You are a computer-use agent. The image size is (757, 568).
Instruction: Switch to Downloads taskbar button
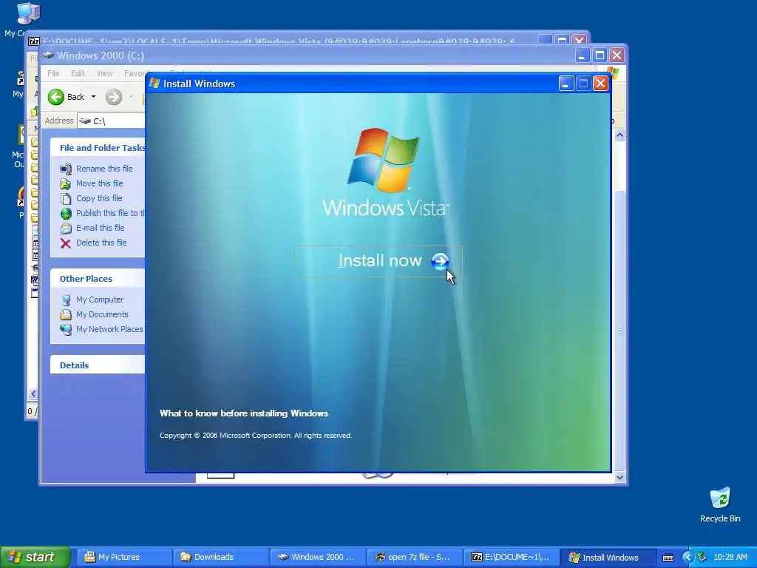click(x=220, y=558)
